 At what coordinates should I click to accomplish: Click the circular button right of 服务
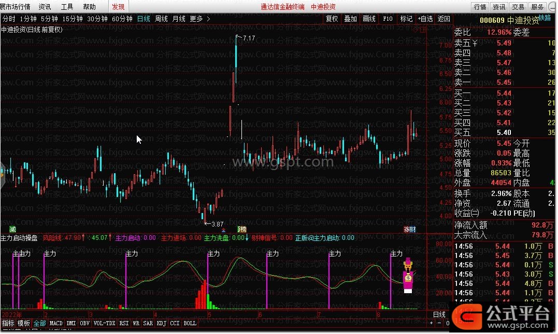point(551,7)
